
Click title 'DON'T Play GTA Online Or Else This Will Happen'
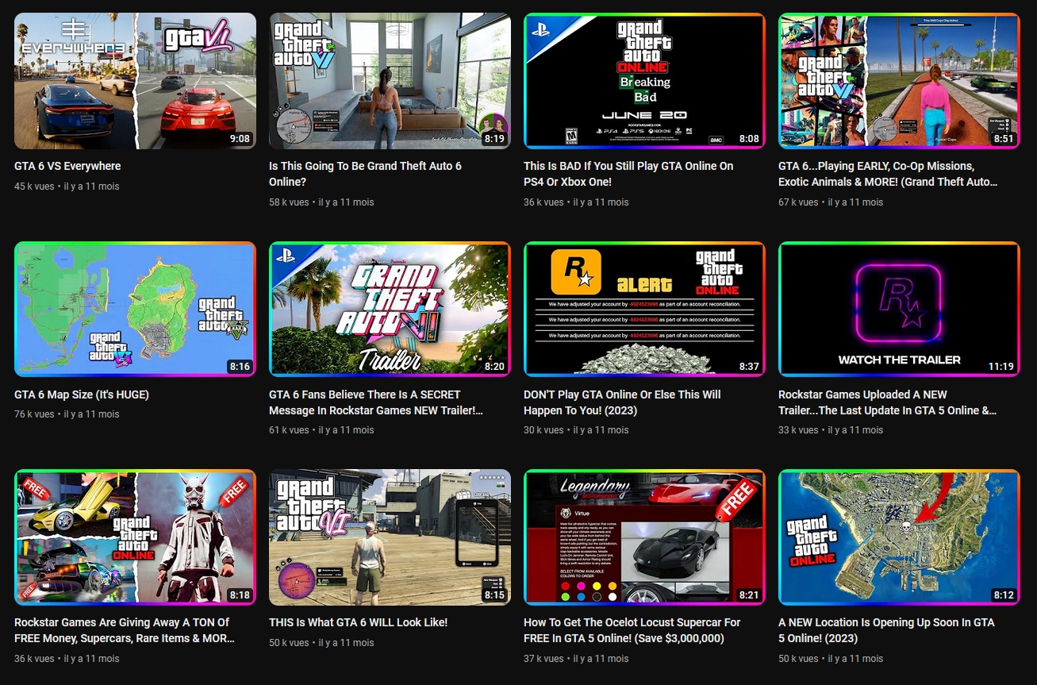pyautogui.click(x=622, y=402)
